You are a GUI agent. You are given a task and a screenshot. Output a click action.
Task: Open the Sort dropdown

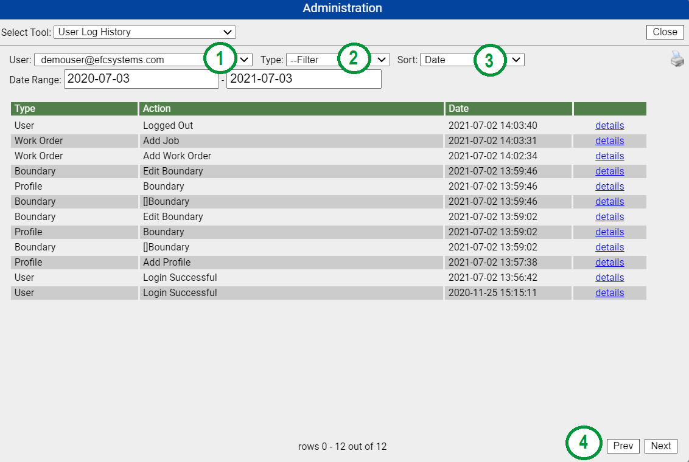tap(472, 60)
